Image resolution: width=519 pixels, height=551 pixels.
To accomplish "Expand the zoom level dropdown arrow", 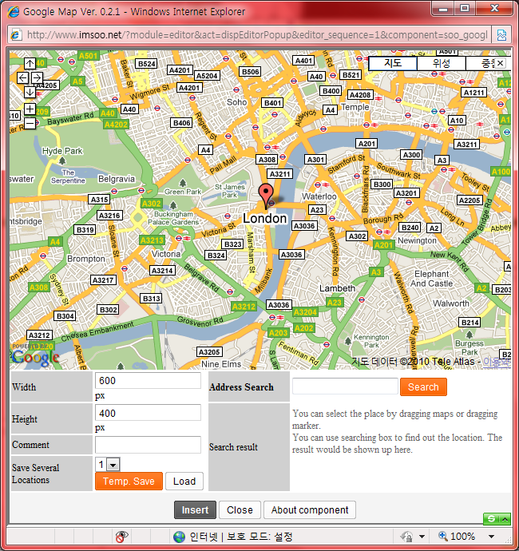I will (x=491, y=537).
